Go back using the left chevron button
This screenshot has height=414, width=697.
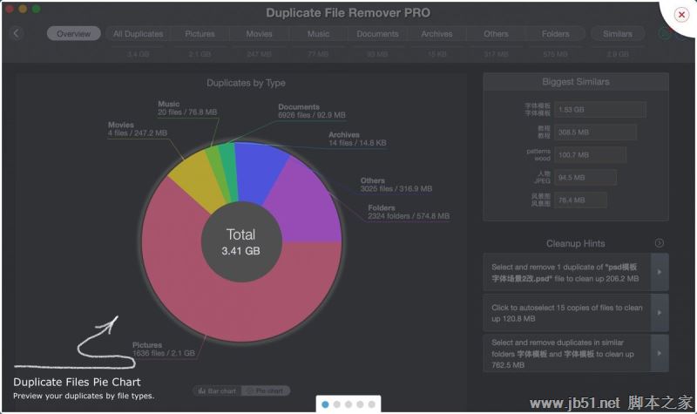tap(17, 33)
